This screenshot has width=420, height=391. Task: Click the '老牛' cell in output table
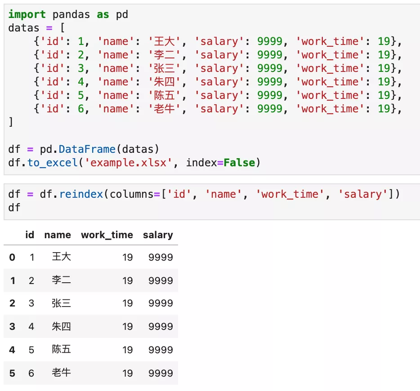61,373
